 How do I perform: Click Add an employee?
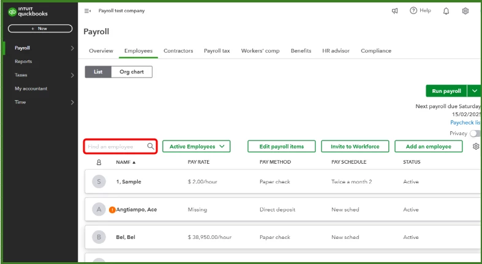point(429,146)
